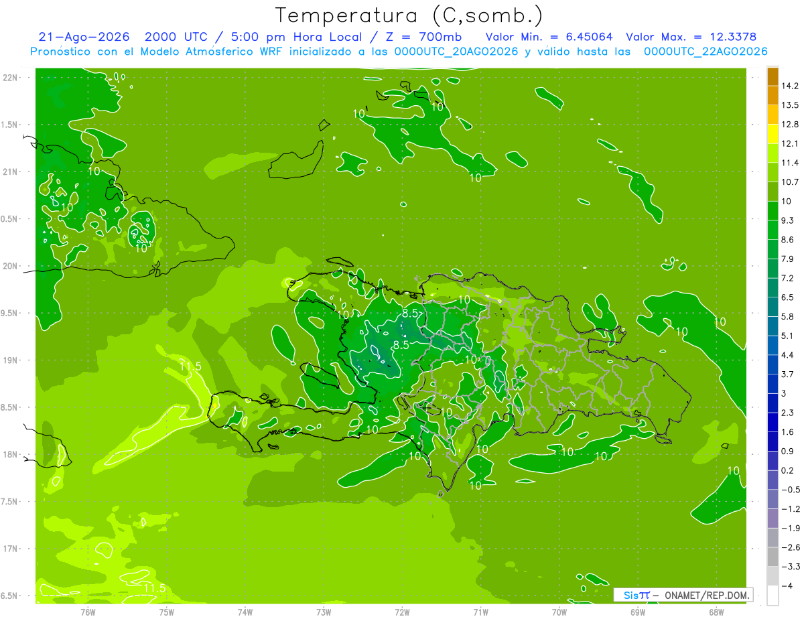Click legend value "3.7"
This screenshot has width=804, height=621.
point(788,374)
